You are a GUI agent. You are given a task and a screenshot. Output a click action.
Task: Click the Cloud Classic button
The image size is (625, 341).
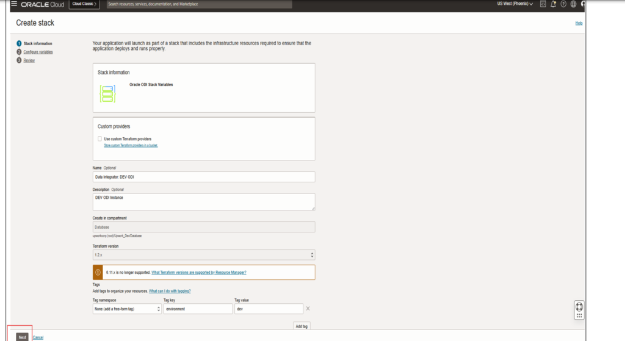[84, 4]
